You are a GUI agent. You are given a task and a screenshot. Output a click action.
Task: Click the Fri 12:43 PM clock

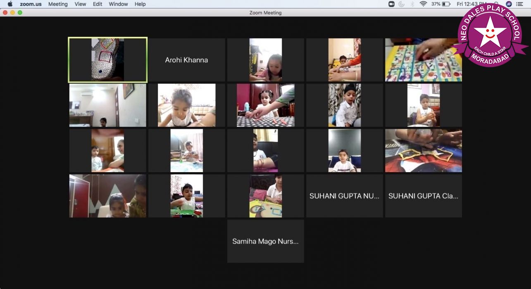tap(472, 4)
